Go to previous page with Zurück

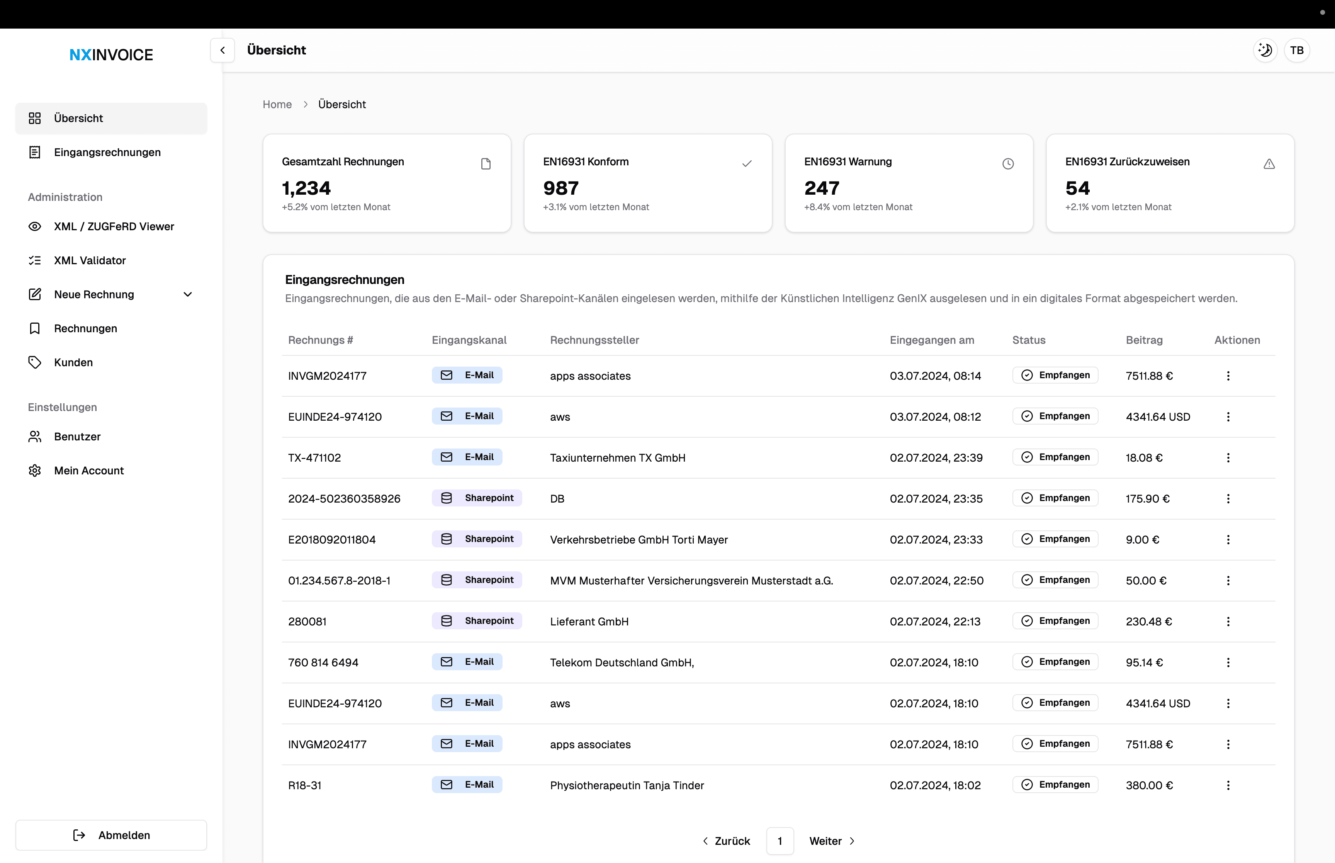pyautogui.click(x=726, y=841)
